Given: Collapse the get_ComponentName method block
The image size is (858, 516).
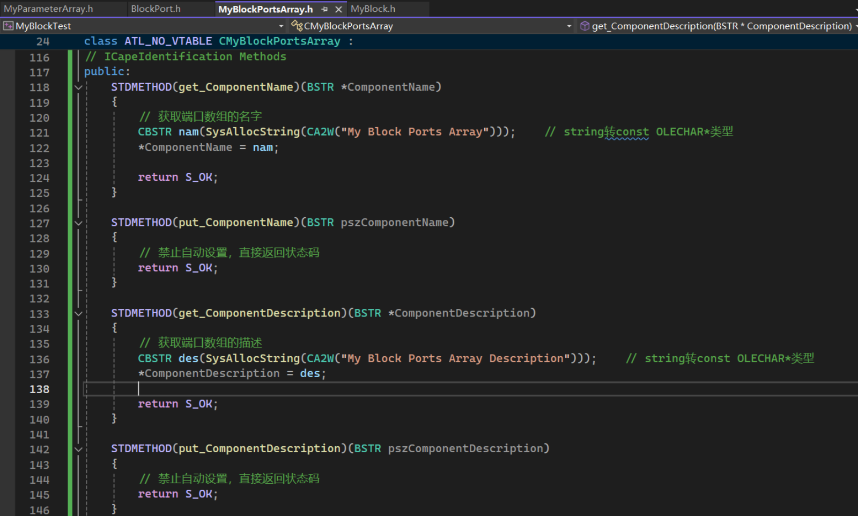Looking at the screenshot, I should [78, 87].
